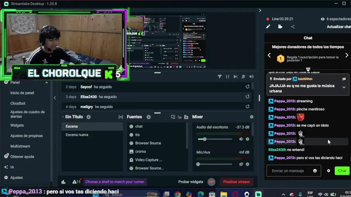Click the camera recording icon above chat
Screen dimensions: 351x197
280,27
